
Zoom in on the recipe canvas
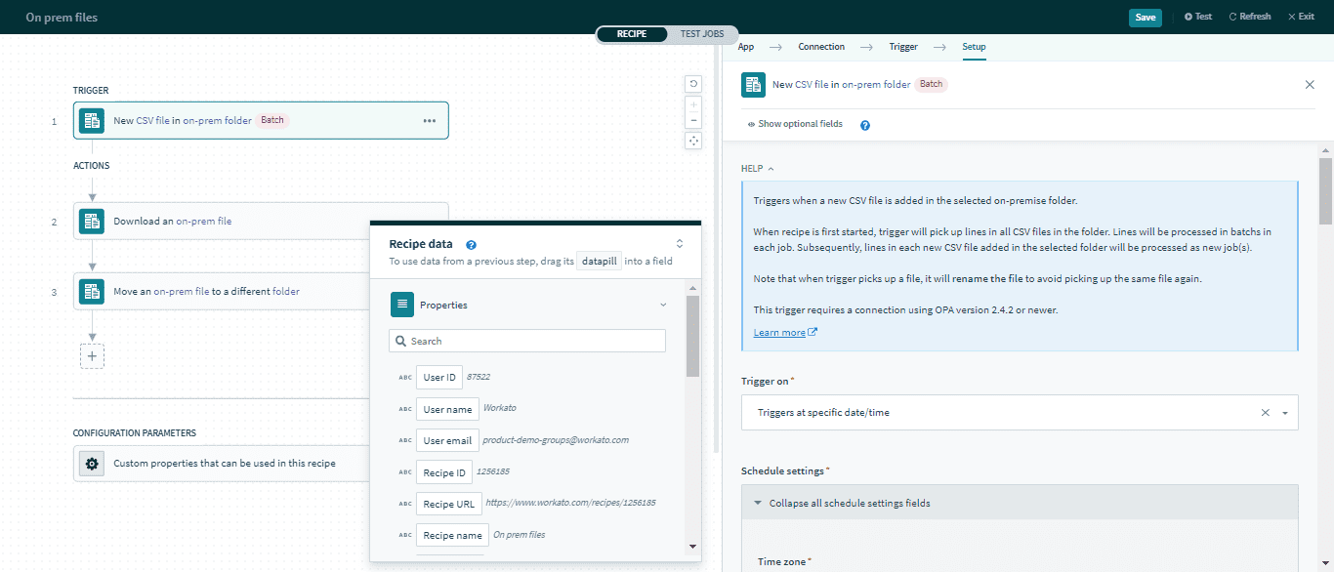(x=693, y=104)
